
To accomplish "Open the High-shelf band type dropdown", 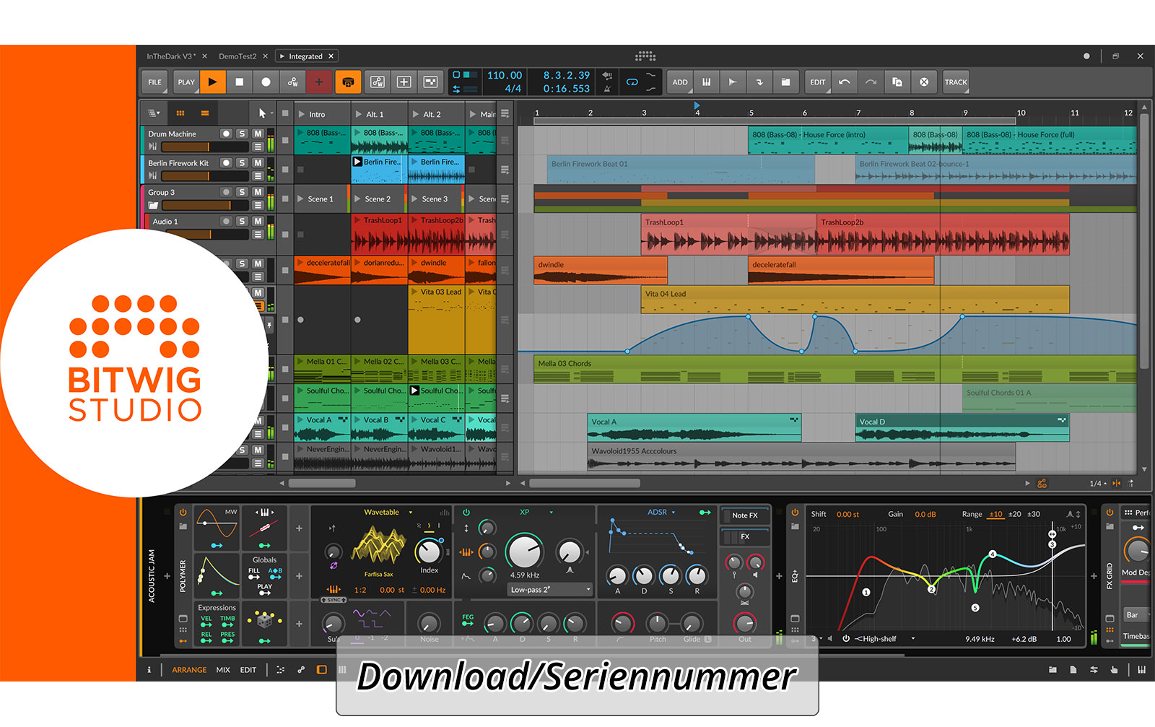I will tap(885, 639).
